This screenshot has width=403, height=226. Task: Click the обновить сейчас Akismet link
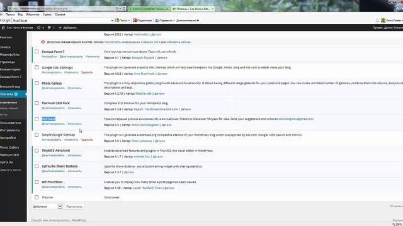pos(179,42)
